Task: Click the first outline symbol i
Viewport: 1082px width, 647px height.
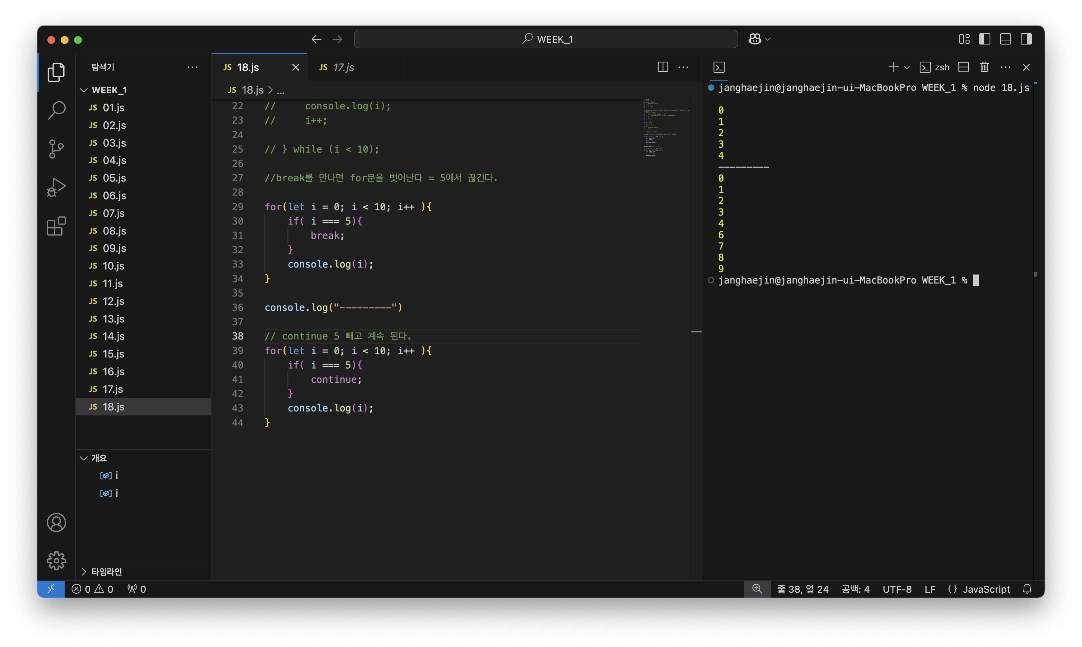Action: pyautogui.click(x=143, y=475)
